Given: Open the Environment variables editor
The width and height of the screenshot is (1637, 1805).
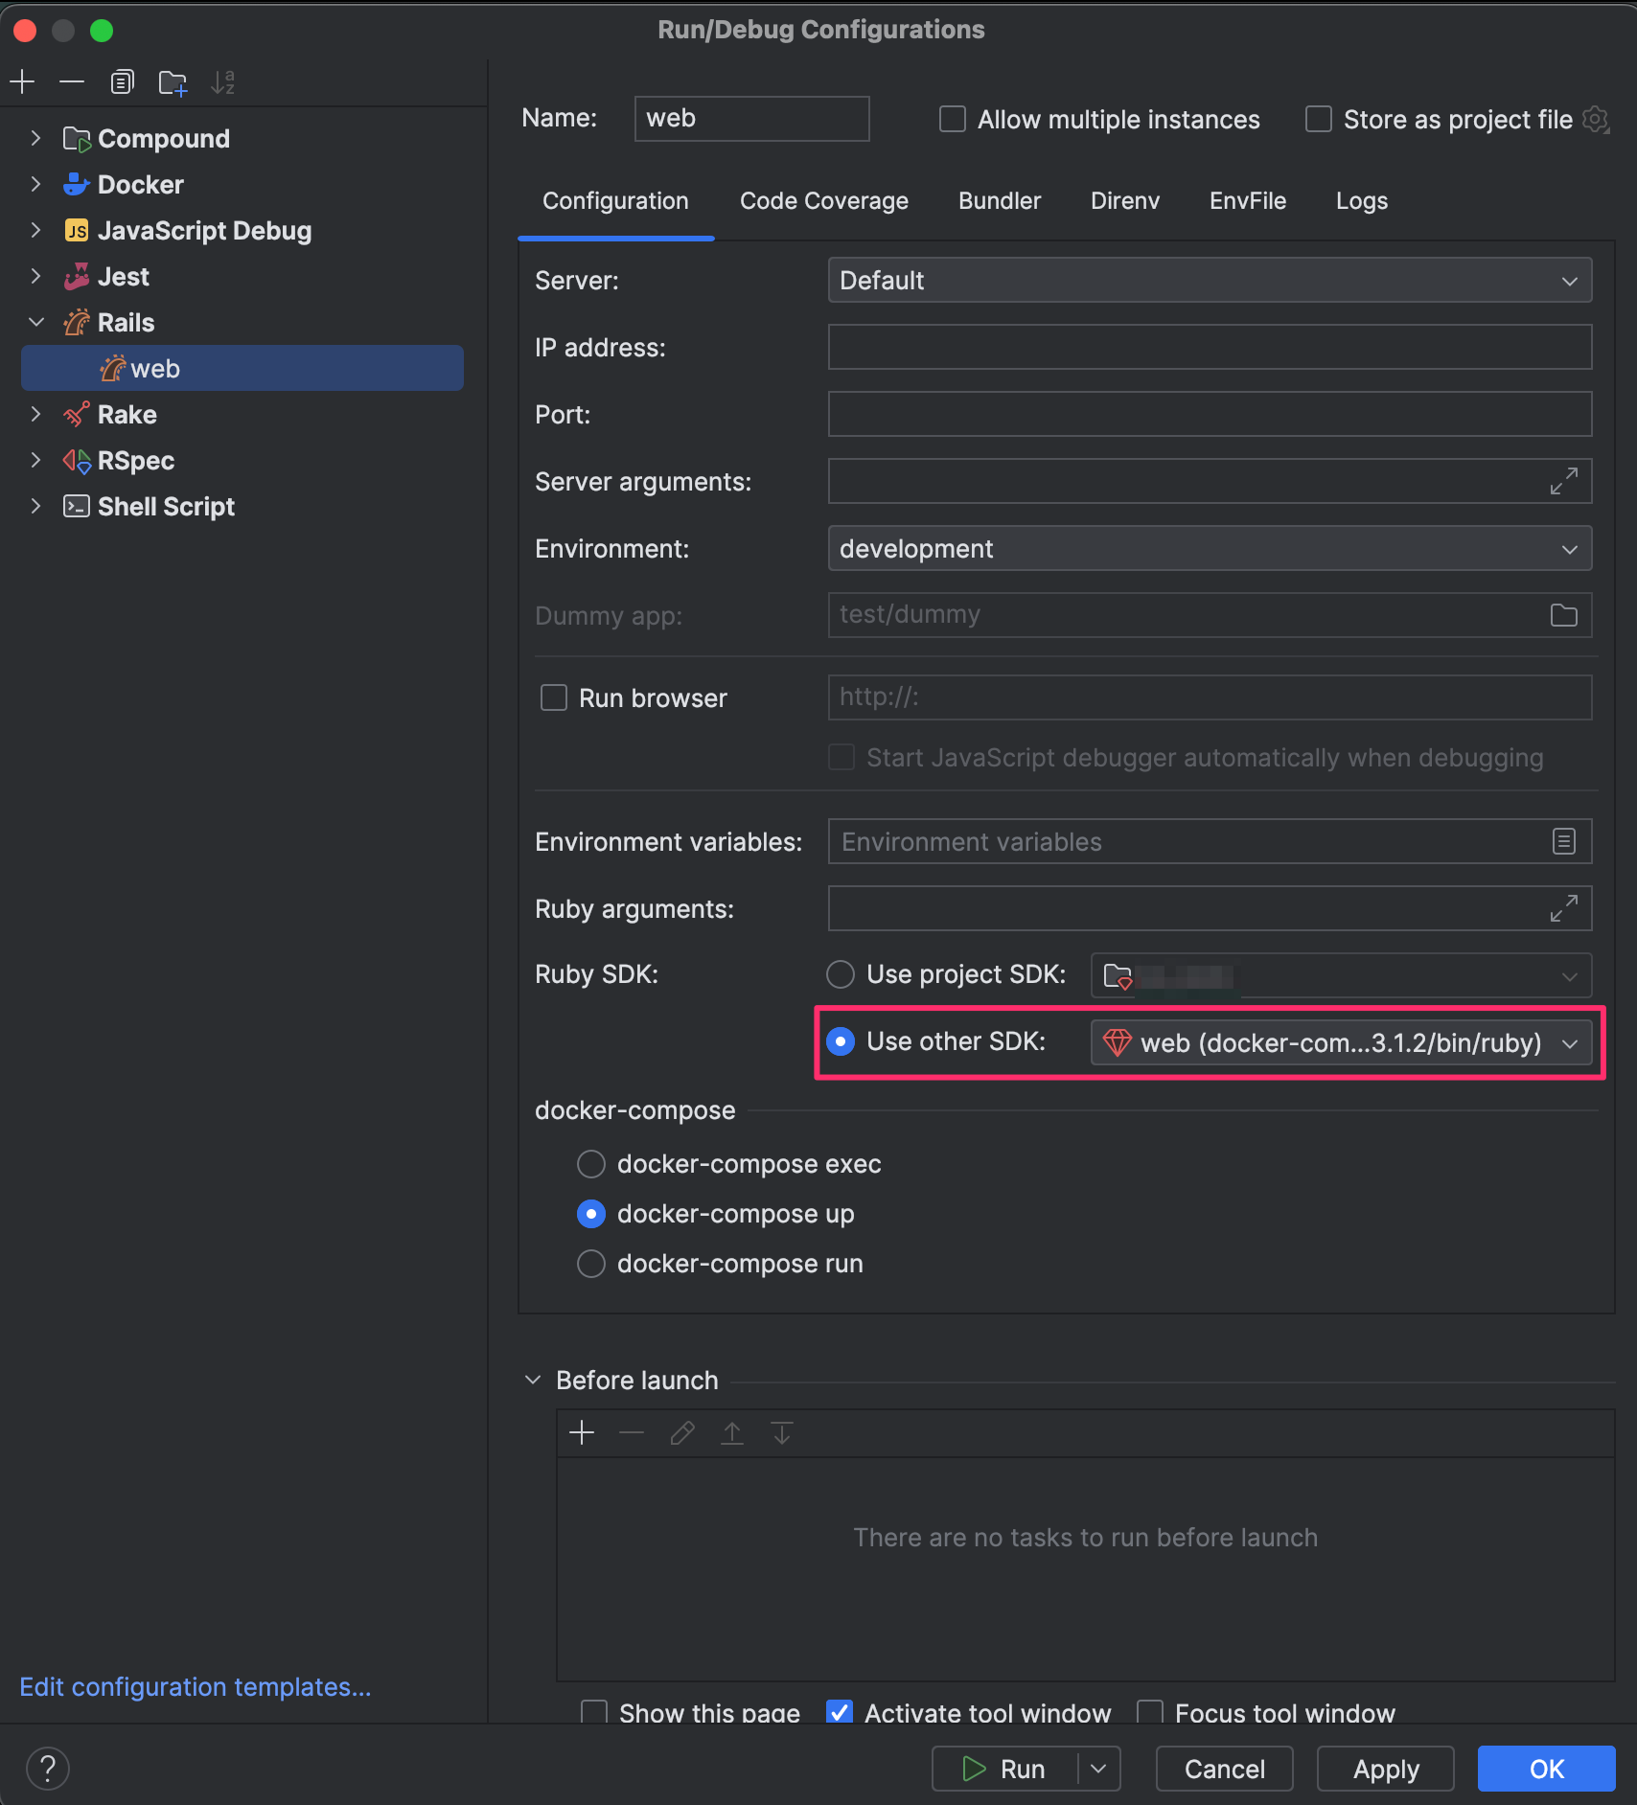Looking at the screenshot, I should coord(1563,841).
